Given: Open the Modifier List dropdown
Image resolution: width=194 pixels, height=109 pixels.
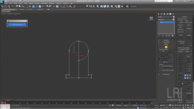Looking at the screenshot, I should [x=174, y=20].
